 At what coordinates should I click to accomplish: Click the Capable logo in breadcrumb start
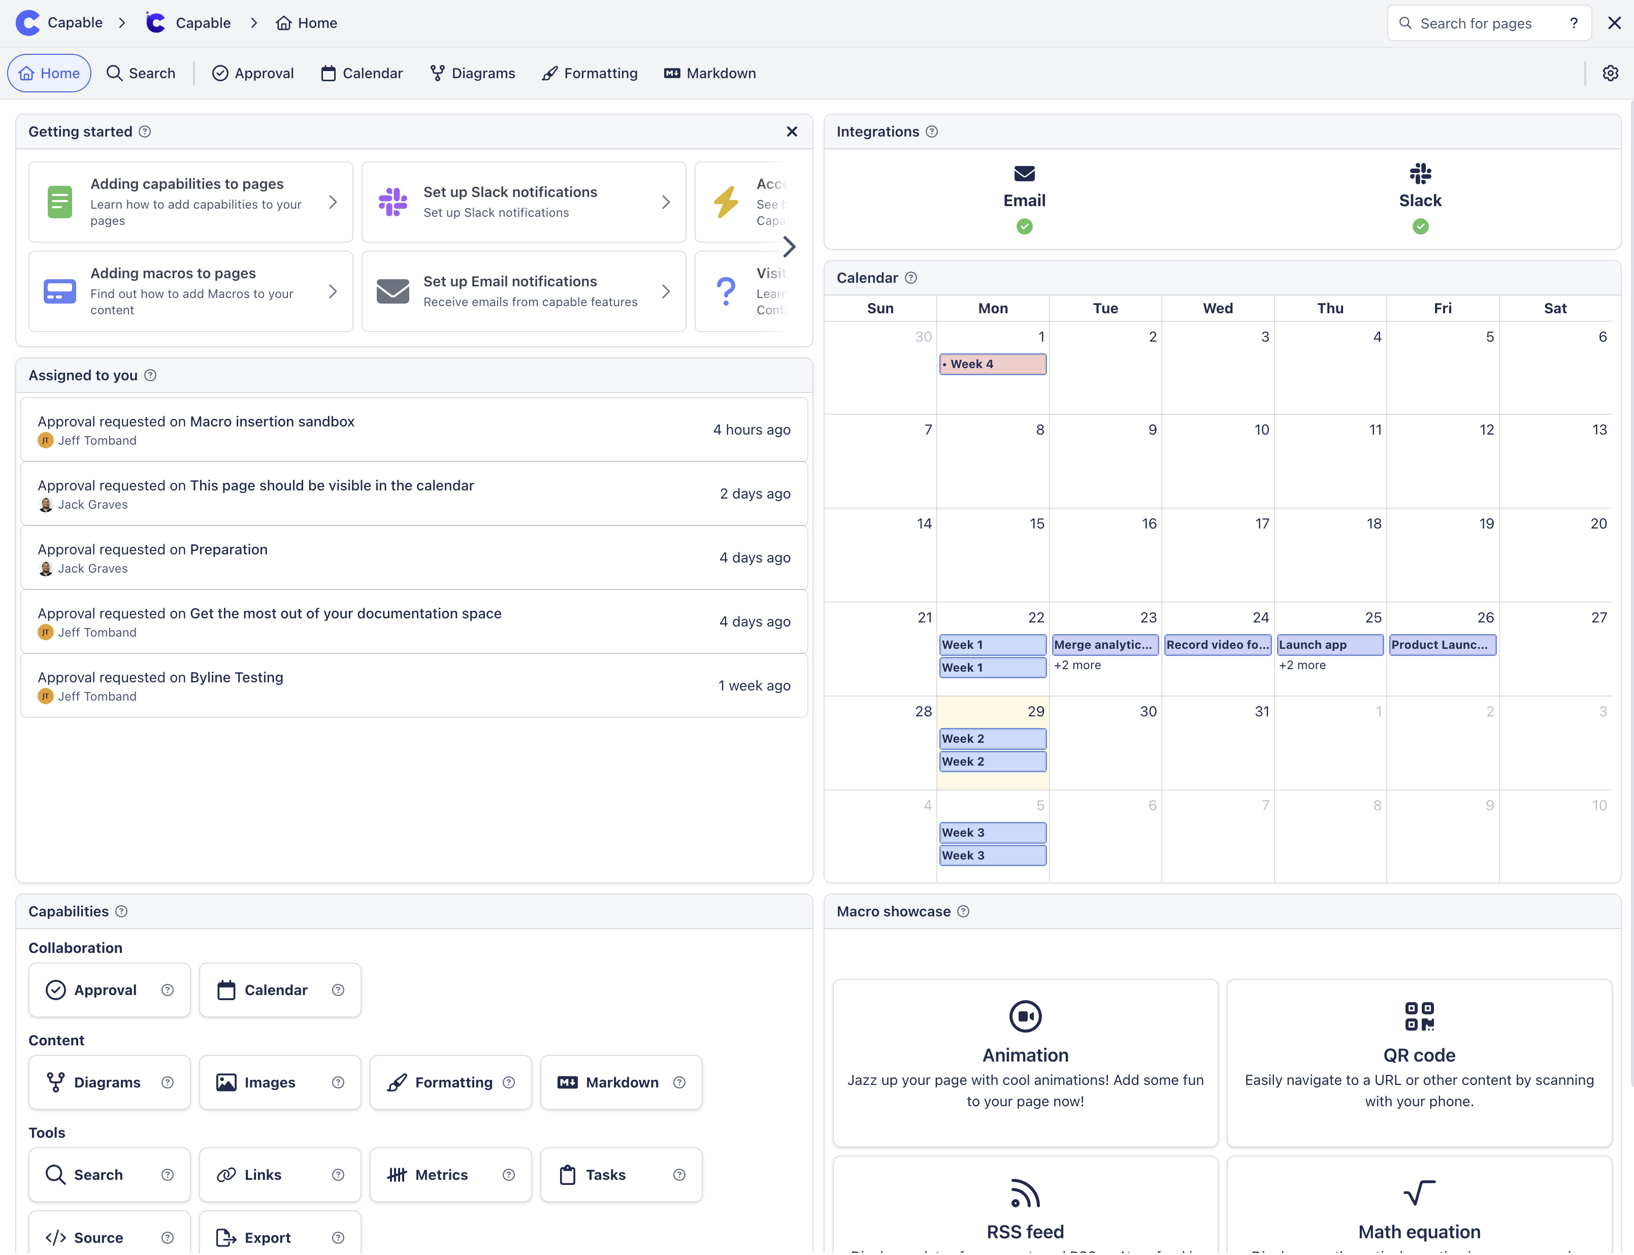point(27,23)
